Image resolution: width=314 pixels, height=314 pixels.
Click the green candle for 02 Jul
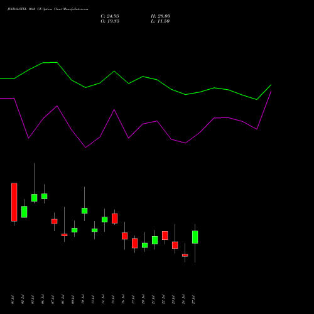pos(24,212)
